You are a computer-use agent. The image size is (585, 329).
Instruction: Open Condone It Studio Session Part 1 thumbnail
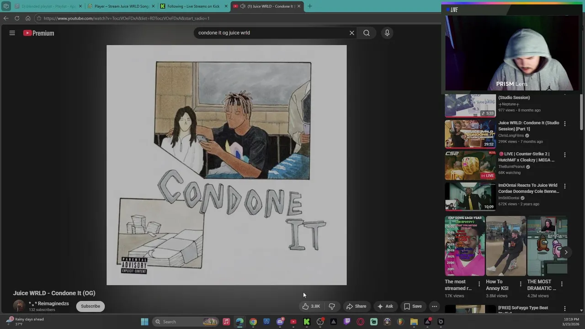click(x=470, y=134)
